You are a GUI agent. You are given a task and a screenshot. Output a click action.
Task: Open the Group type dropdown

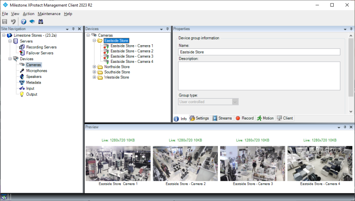click(235, 102)
